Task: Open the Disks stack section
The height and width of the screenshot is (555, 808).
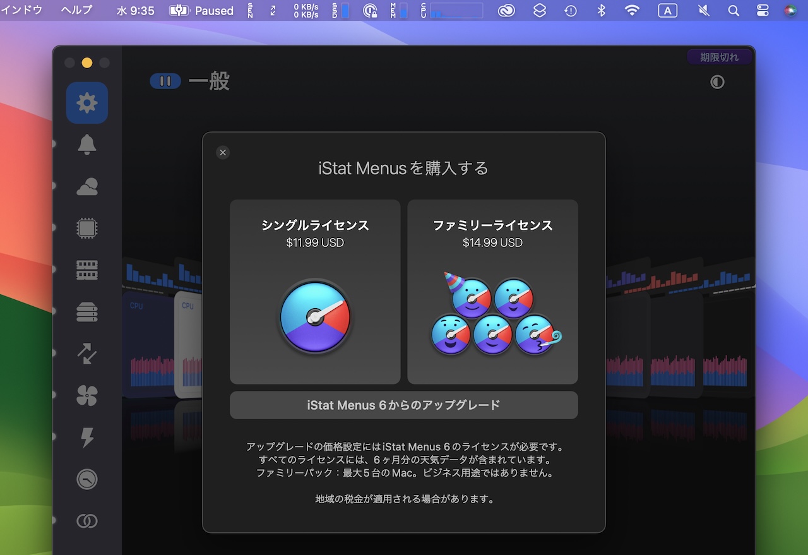Action: click(x=87, y=312)
